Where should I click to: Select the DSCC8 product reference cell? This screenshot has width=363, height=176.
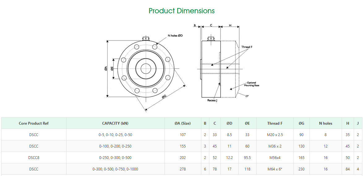point(34,157)
